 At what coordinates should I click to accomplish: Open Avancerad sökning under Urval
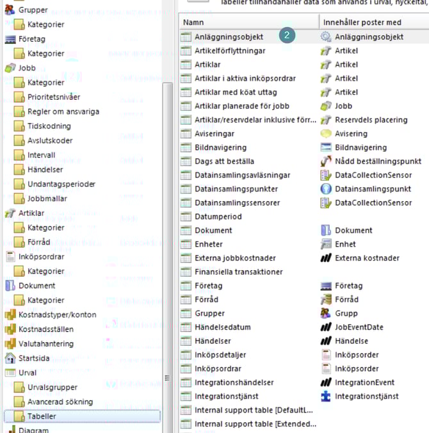click(60, 402)
